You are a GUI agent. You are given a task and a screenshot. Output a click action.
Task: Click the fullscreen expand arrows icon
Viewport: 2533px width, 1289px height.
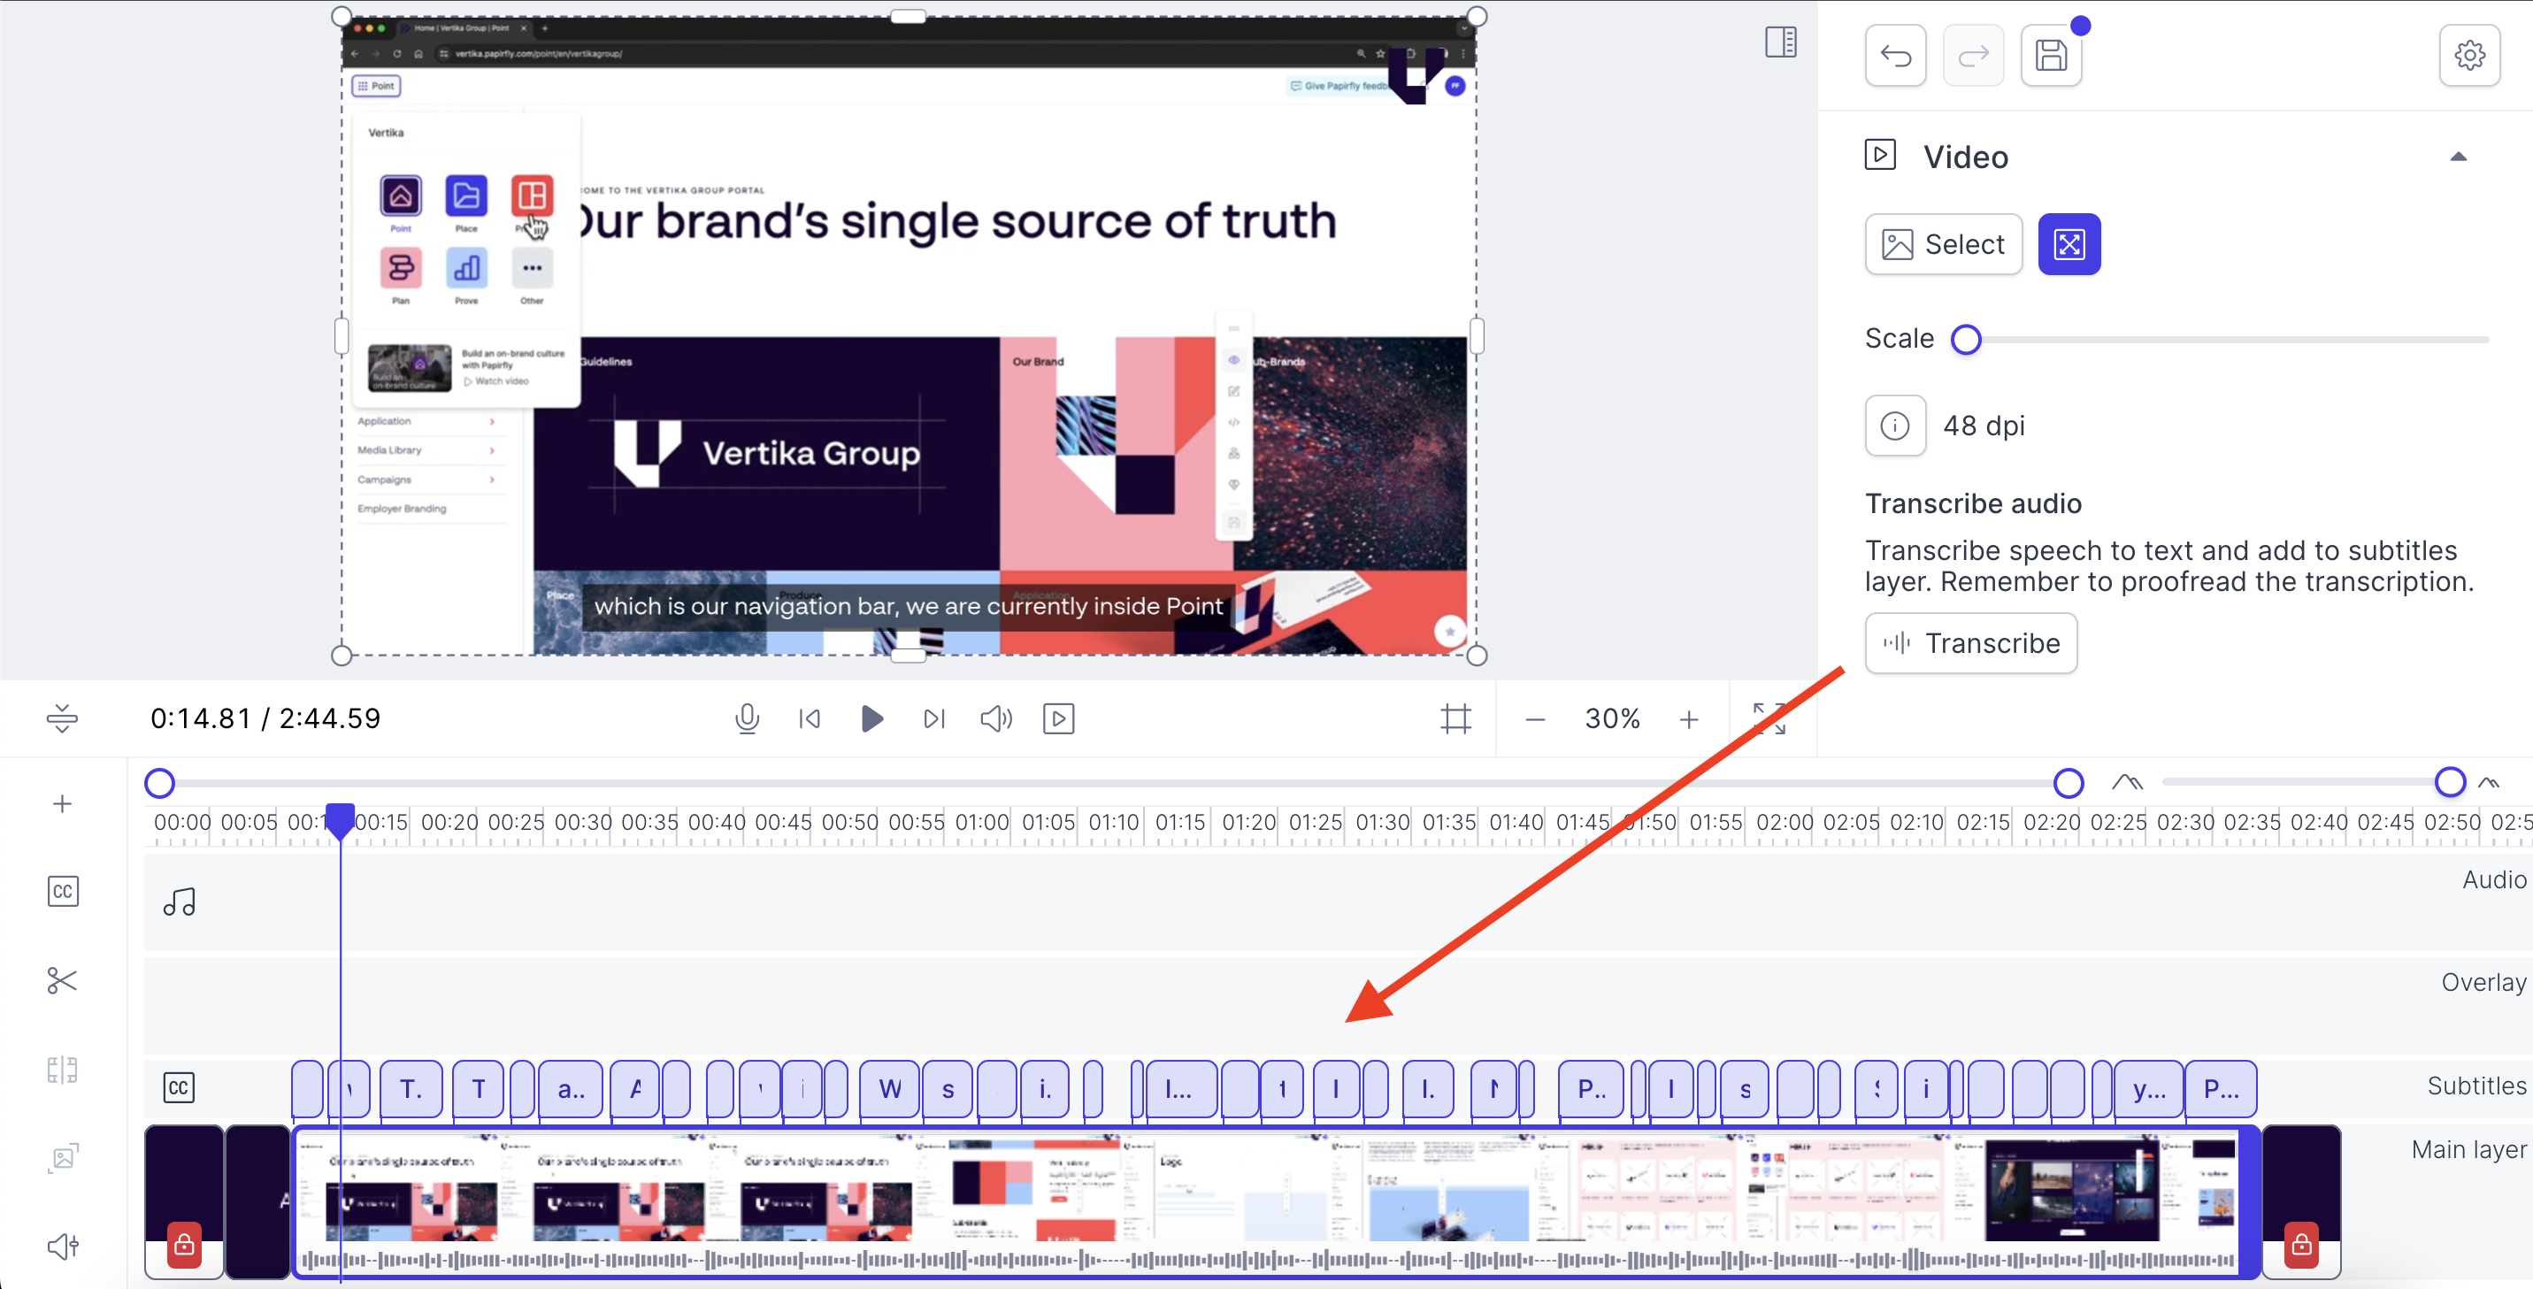click(1769, 718)
